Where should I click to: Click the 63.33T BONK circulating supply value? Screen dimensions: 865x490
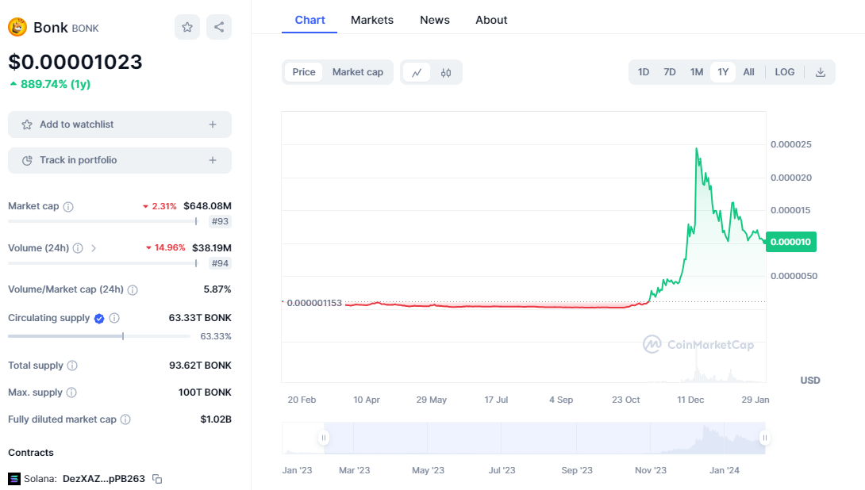[x=200, y=318]
